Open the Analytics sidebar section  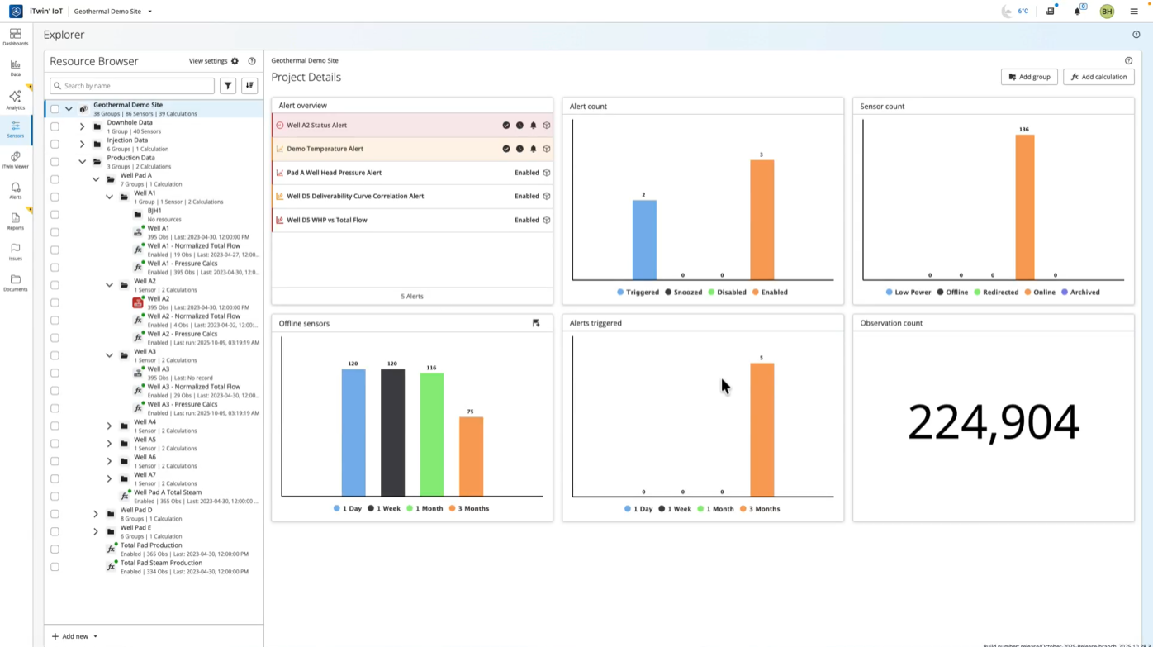point(15,100)
